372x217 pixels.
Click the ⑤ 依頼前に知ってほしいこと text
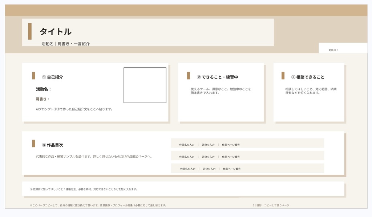[x=84, y=189]
